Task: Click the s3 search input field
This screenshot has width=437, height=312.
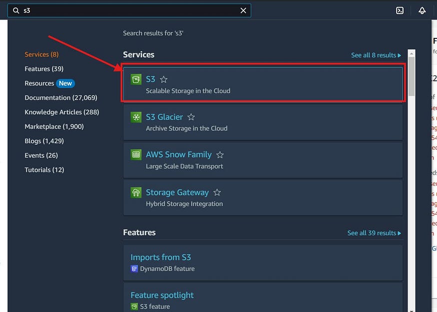Action: click(x=129, y=10)
